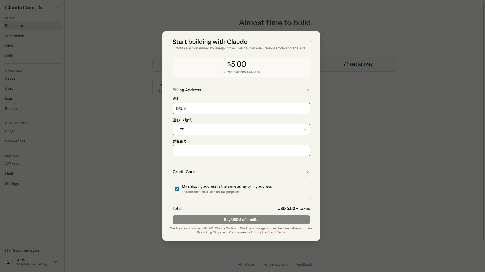Image resolution: width=485 pixels, height=272 pixels.
Task: Open the Help & support link
Action: point(275,264)
